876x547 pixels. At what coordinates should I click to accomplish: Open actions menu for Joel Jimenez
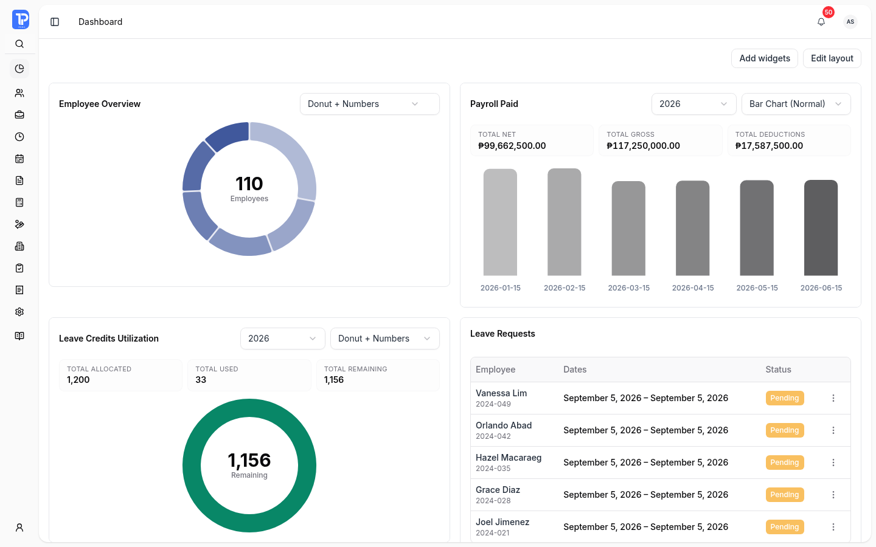pyautogui.click(x=833, y=527)
